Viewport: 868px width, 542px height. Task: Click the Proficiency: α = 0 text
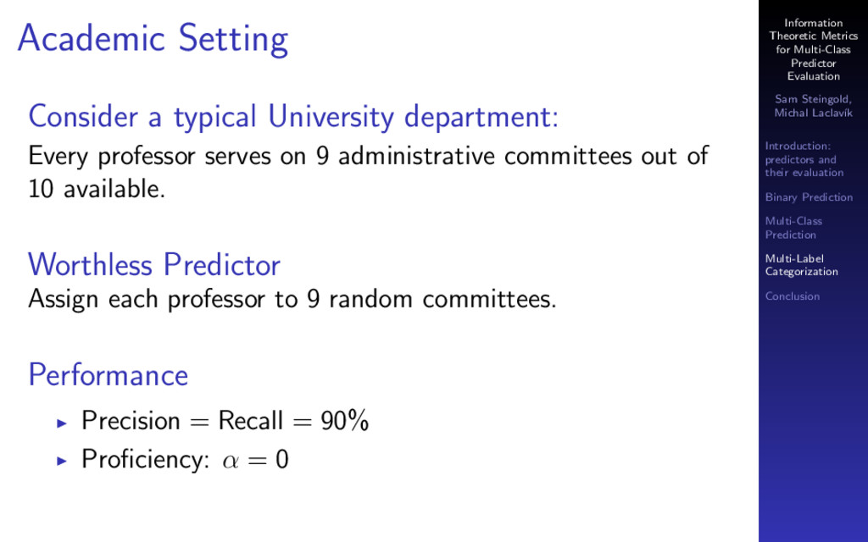coord(185,459)
